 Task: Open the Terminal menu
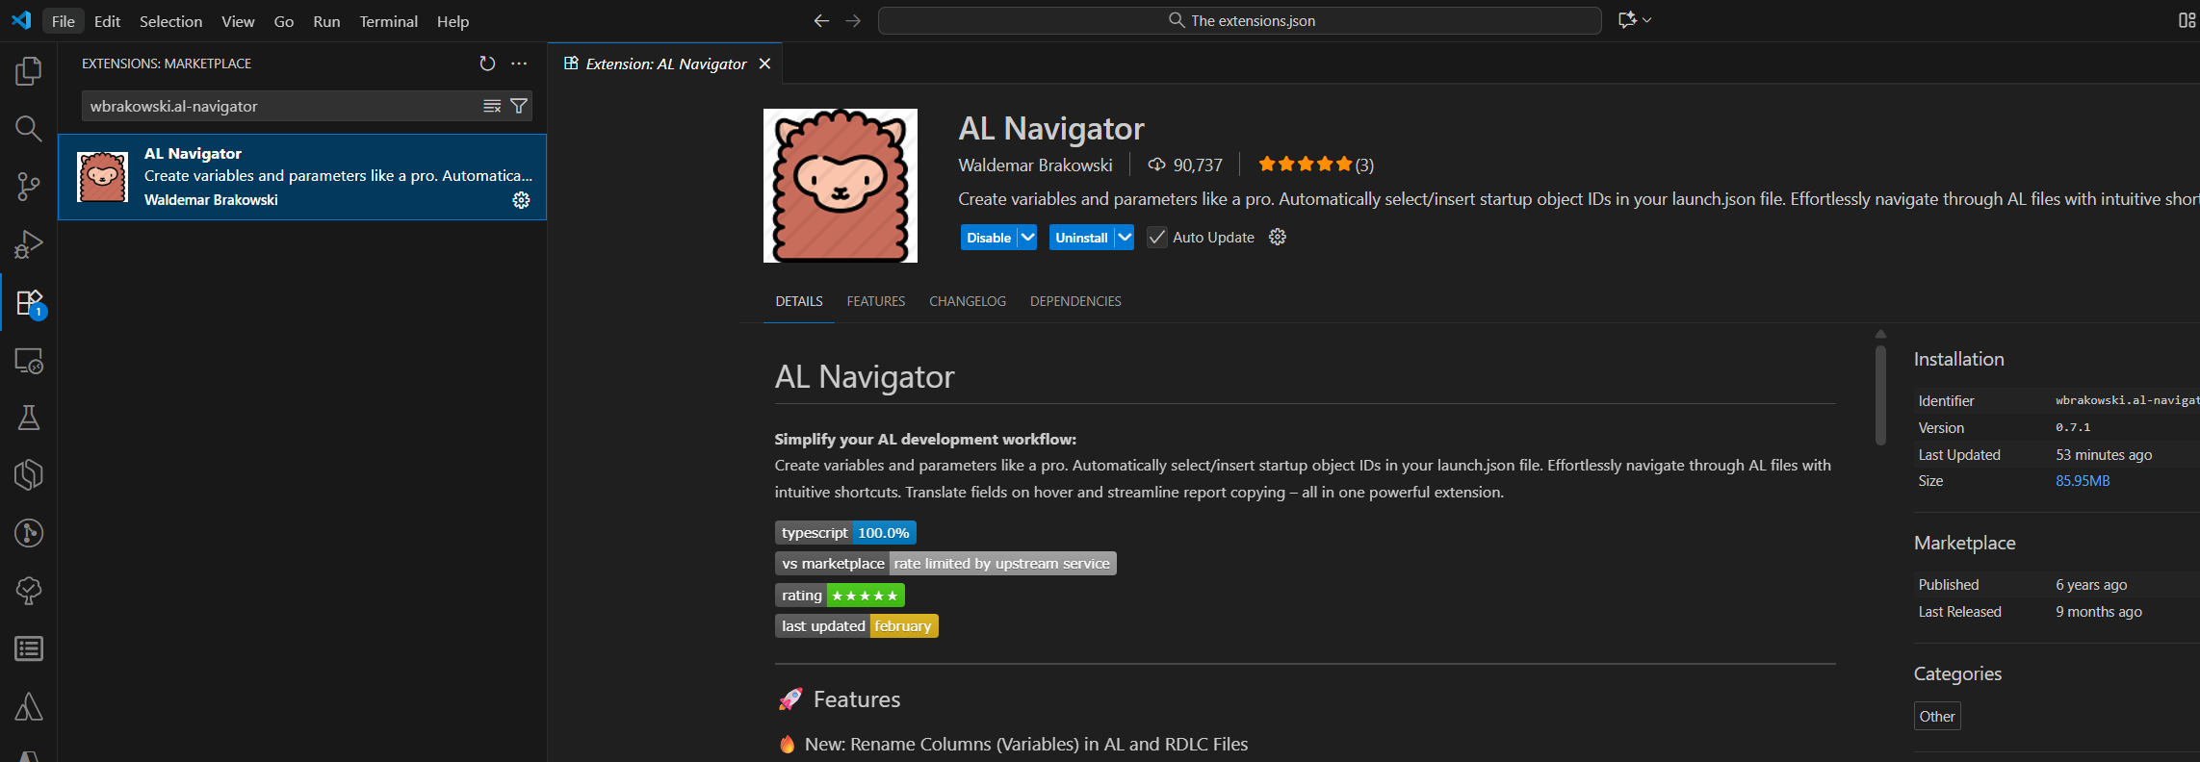388,21
